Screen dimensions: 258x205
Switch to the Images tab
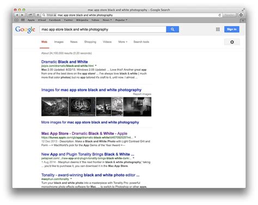point(59,42)
